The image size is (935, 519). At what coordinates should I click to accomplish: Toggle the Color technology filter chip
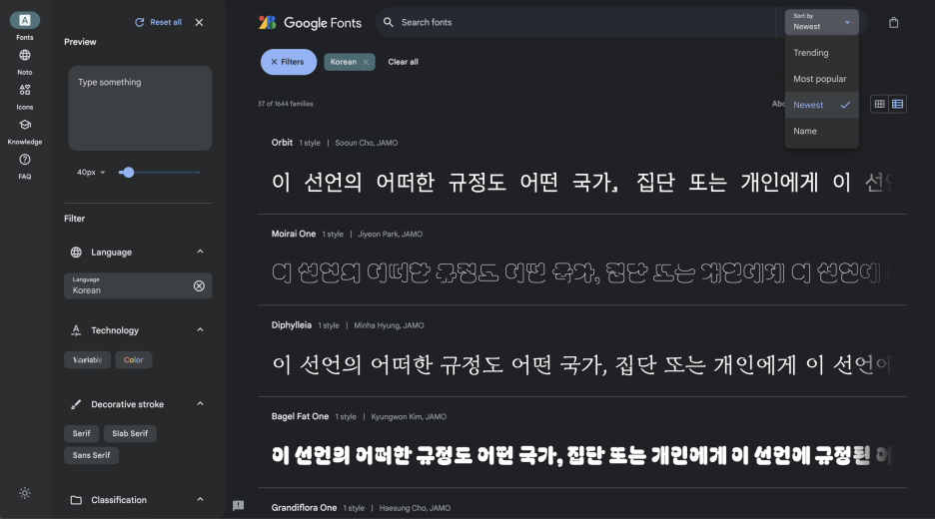[134, 360]
